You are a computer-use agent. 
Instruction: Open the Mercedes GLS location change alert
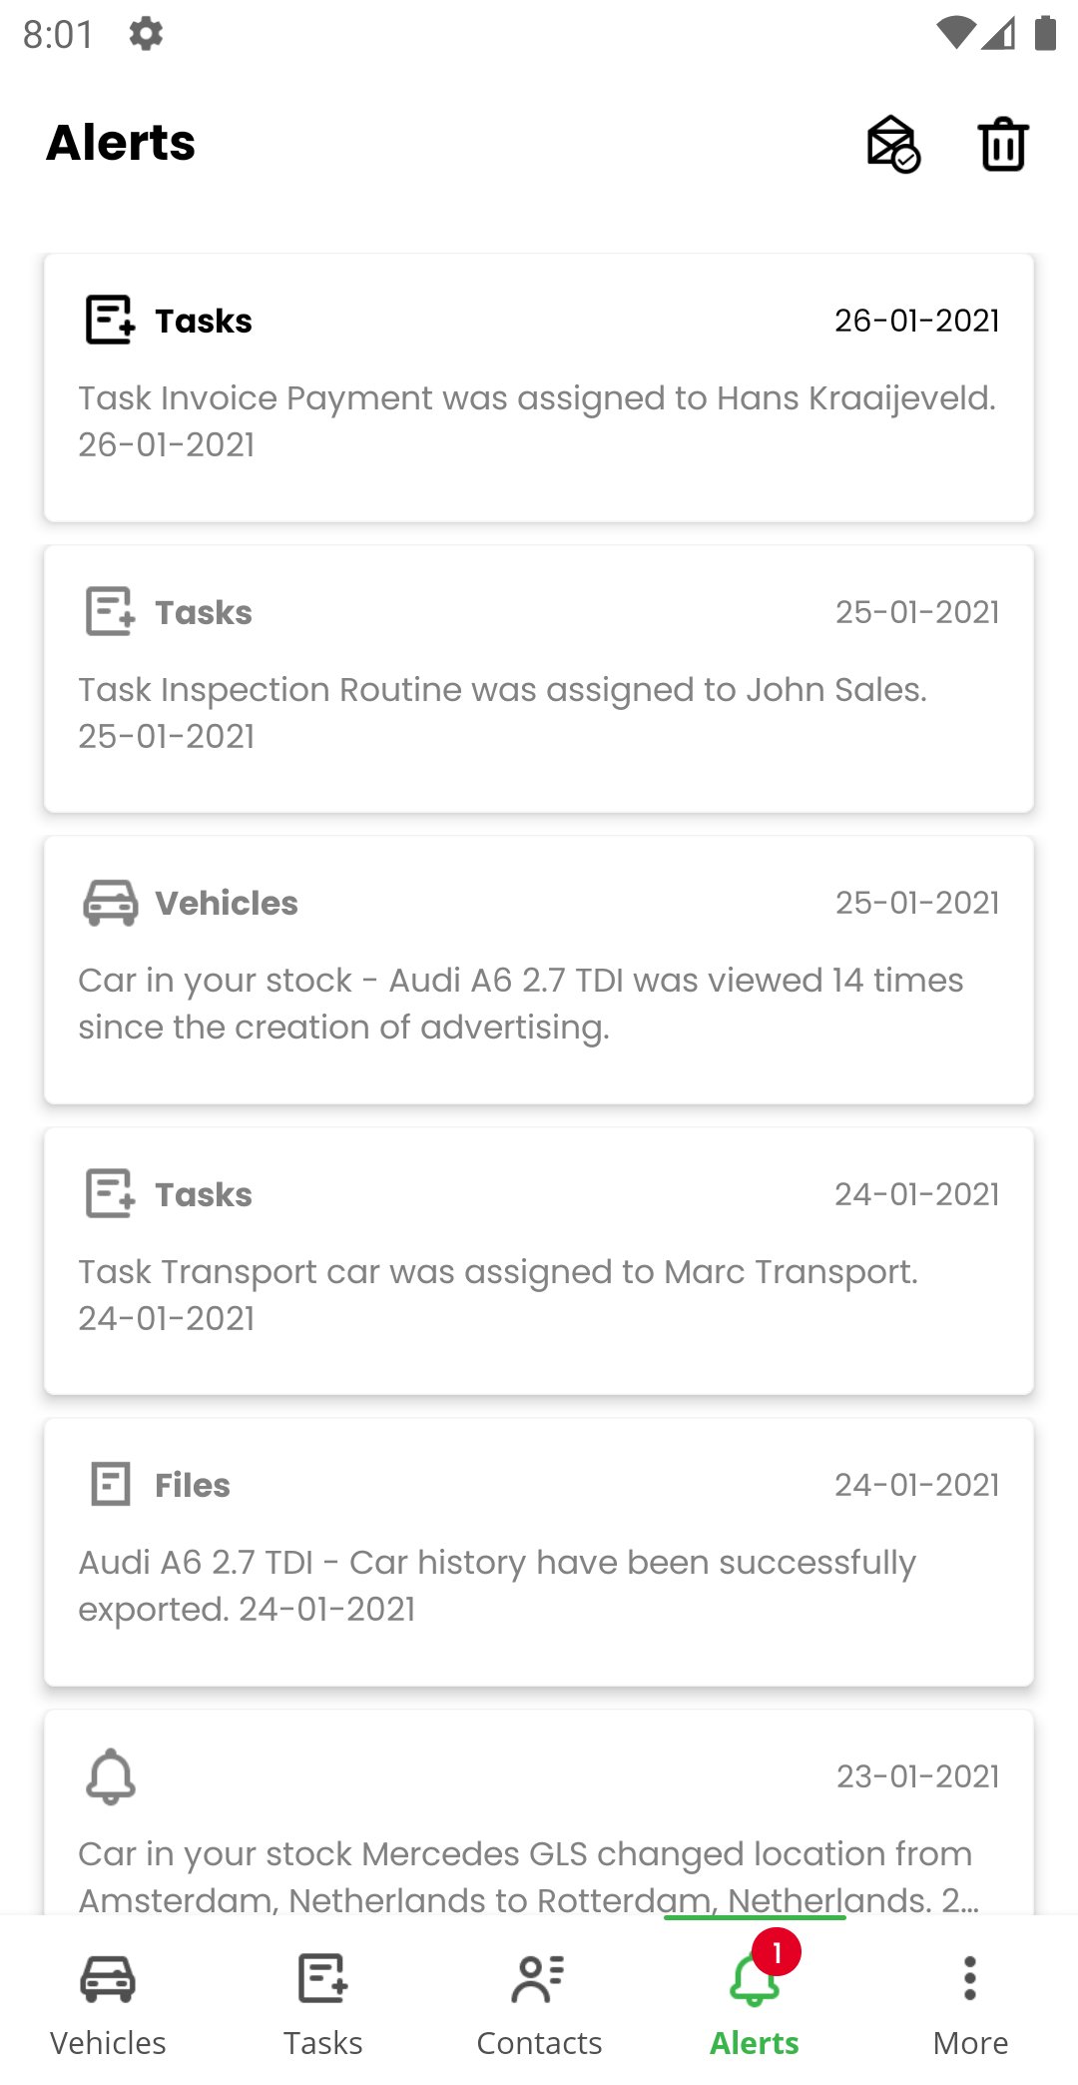point(539,1812)
